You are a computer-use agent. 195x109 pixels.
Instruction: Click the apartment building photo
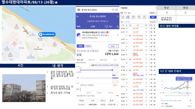click(24, 88)
